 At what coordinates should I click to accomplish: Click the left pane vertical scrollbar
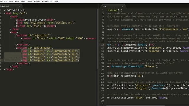97,39
